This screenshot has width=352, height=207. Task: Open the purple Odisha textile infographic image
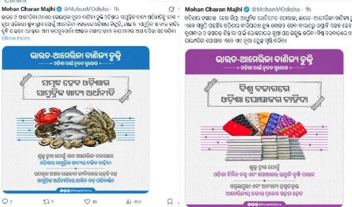tap(264, 128)
